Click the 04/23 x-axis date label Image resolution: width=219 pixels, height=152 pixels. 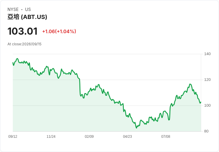coord(127,137)
